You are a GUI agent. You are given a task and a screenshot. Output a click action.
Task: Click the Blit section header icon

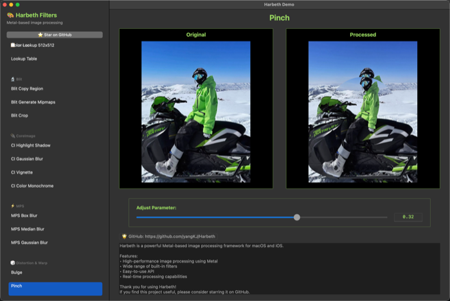pyautogui.click(x=13, y=79)
